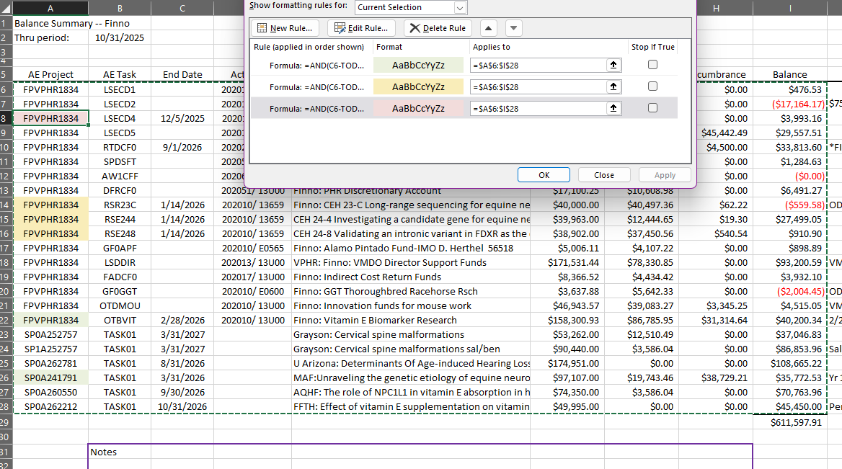Click 'Finno: Indirect Cost Return Funds' cell
Screen dimensions: 842x469
[x=411, y=277]
